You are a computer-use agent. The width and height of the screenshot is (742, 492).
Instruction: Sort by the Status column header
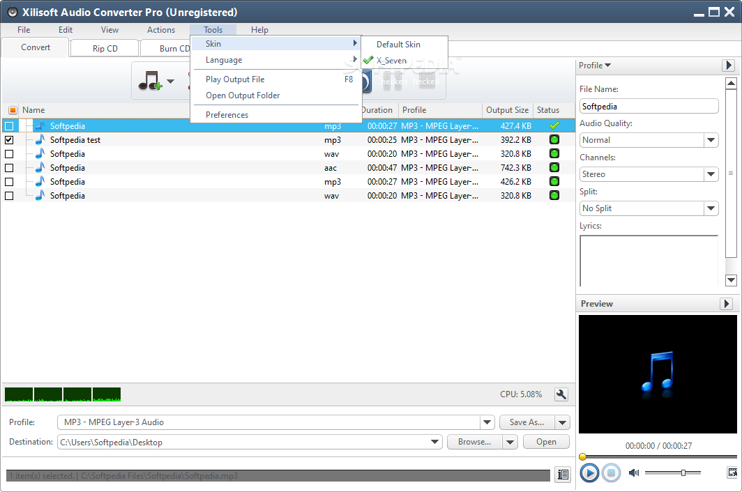548,110
